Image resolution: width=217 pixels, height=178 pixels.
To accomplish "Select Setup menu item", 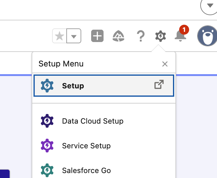I will coord(104,86).
